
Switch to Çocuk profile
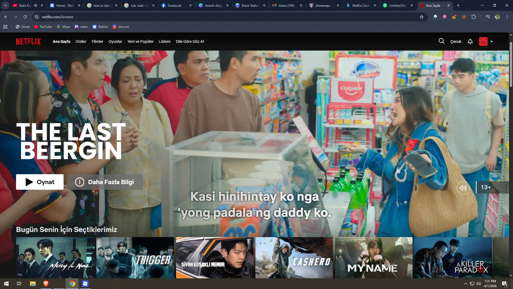tap(456, 41)
